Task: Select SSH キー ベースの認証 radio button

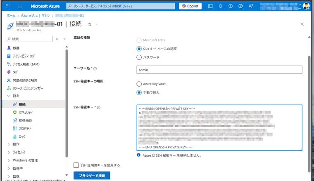Action: pyautogui.click(x=139, y=49)
